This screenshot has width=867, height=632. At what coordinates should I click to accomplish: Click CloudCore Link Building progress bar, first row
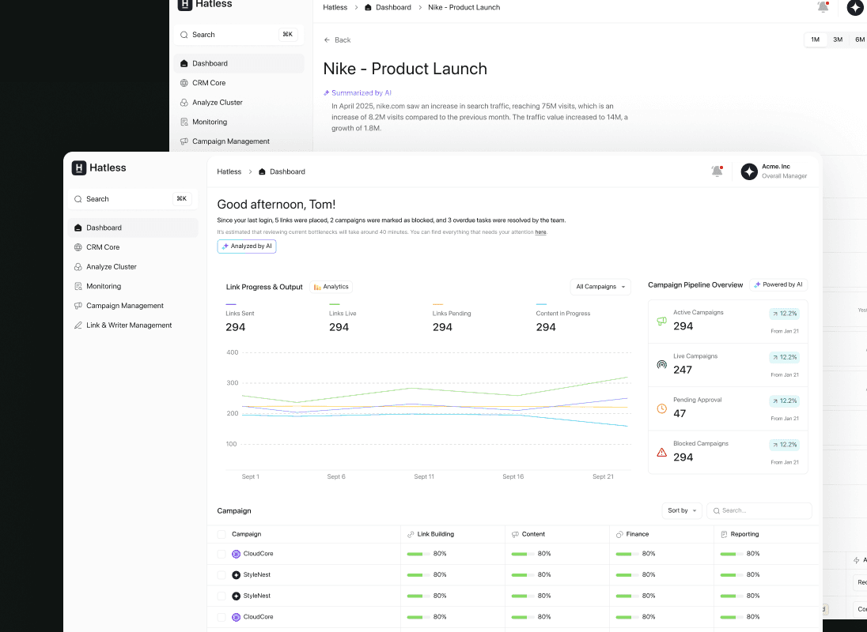418,554
